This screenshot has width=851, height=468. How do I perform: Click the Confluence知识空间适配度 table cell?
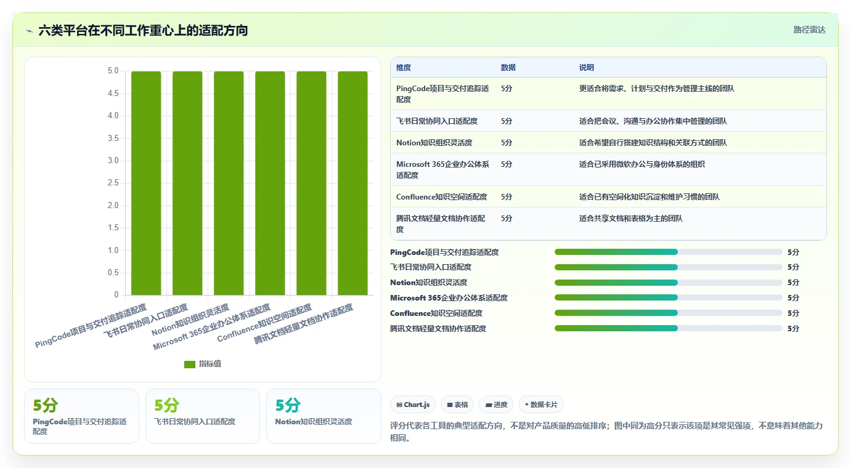click(x=442, y=197)
